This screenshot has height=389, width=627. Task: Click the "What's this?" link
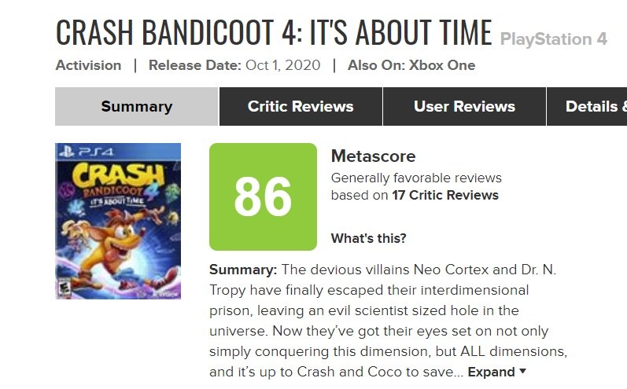click(x=368, y=238)
